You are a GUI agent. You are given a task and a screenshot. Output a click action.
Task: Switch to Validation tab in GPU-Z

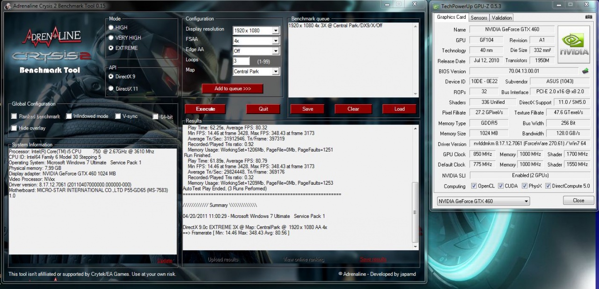[x=502, y=18]
